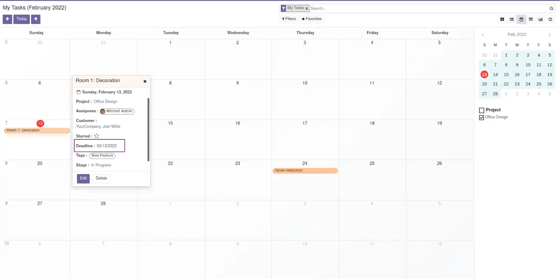Switch to Kanban view
Viewport: 560px width, 279px height.
pos(502,19)
